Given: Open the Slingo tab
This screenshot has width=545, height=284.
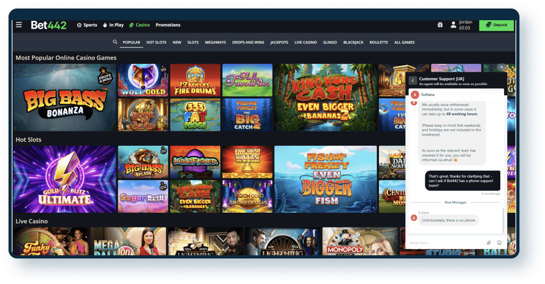Looking at the screenshot, I should pyautogui.click(x=330, y=43).
